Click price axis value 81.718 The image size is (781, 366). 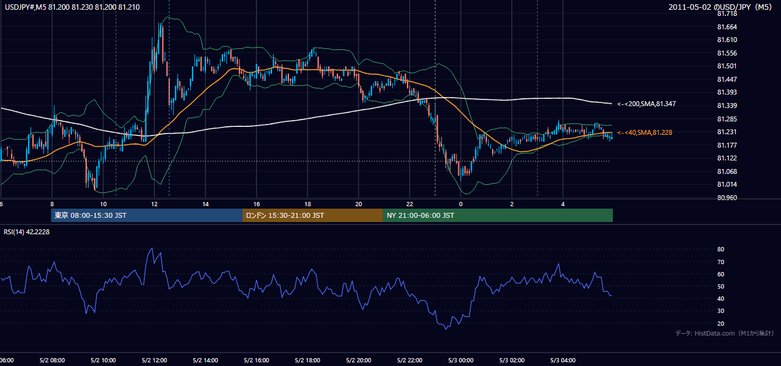(727, 13)
